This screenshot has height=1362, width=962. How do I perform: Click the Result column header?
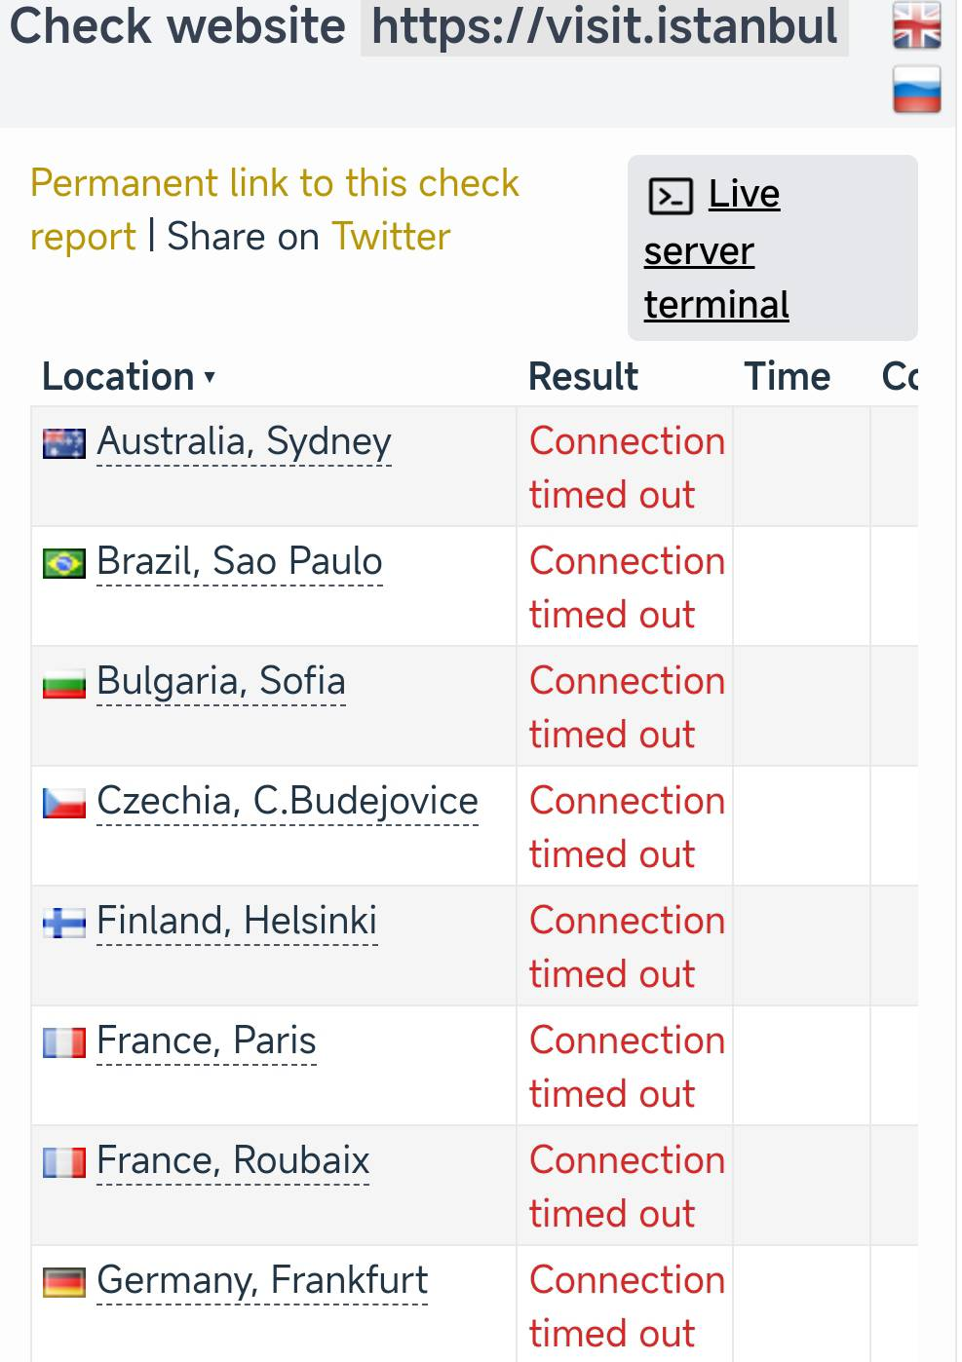click(583, 377)
